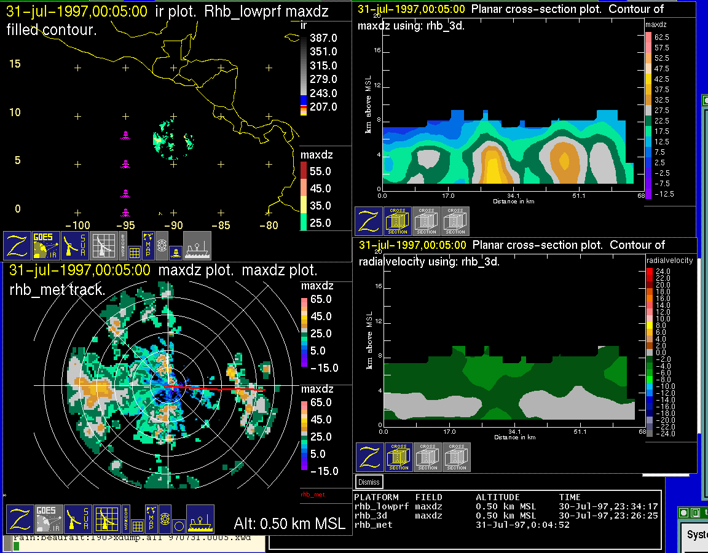Screen dimensions: 708x553
Task: Click the small grid icon in the maxdz plot window
Action: [x=137, y=526]
